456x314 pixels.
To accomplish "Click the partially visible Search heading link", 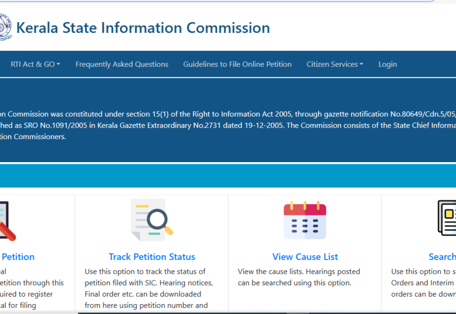I will (x=442, y=257).
